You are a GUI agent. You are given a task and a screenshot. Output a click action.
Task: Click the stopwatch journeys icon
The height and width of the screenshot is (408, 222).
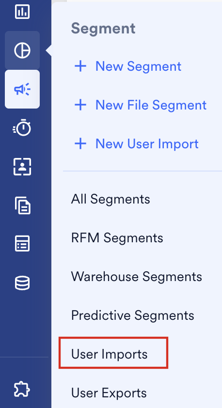(22, 127)
